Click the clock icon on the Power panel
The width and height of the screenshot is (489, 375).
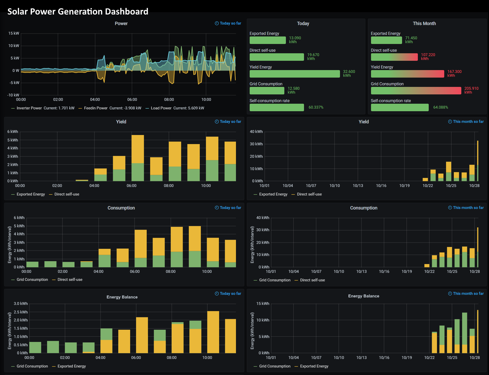[x=217, y=23]
